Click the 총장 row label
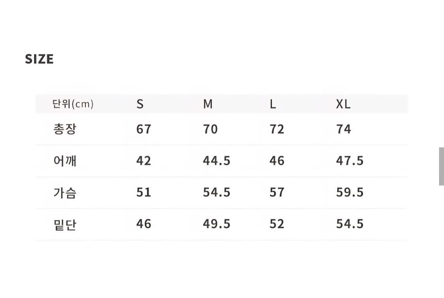 [64, 129]
